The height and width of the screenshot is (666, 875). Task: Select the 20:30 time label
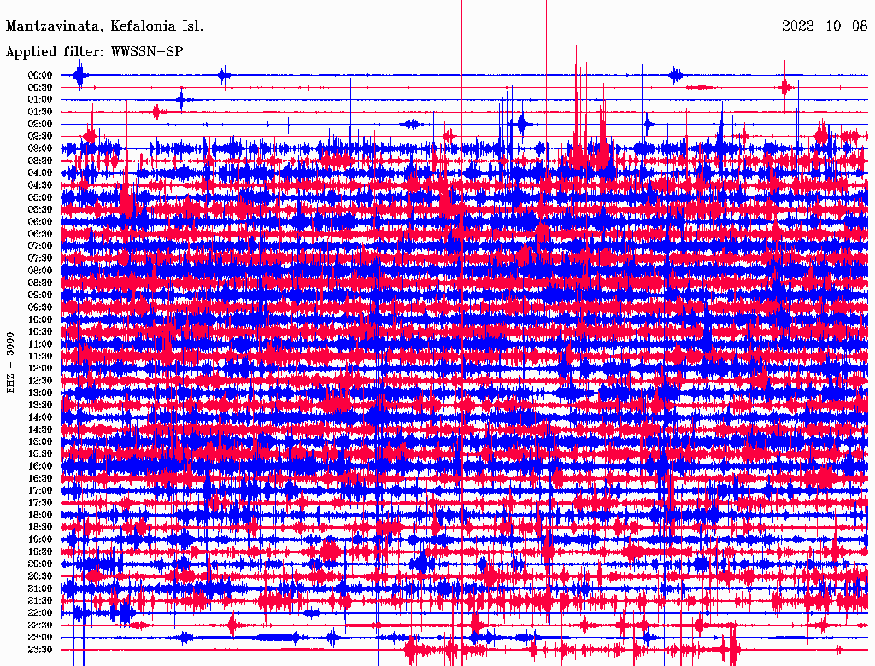click(40, 576)
